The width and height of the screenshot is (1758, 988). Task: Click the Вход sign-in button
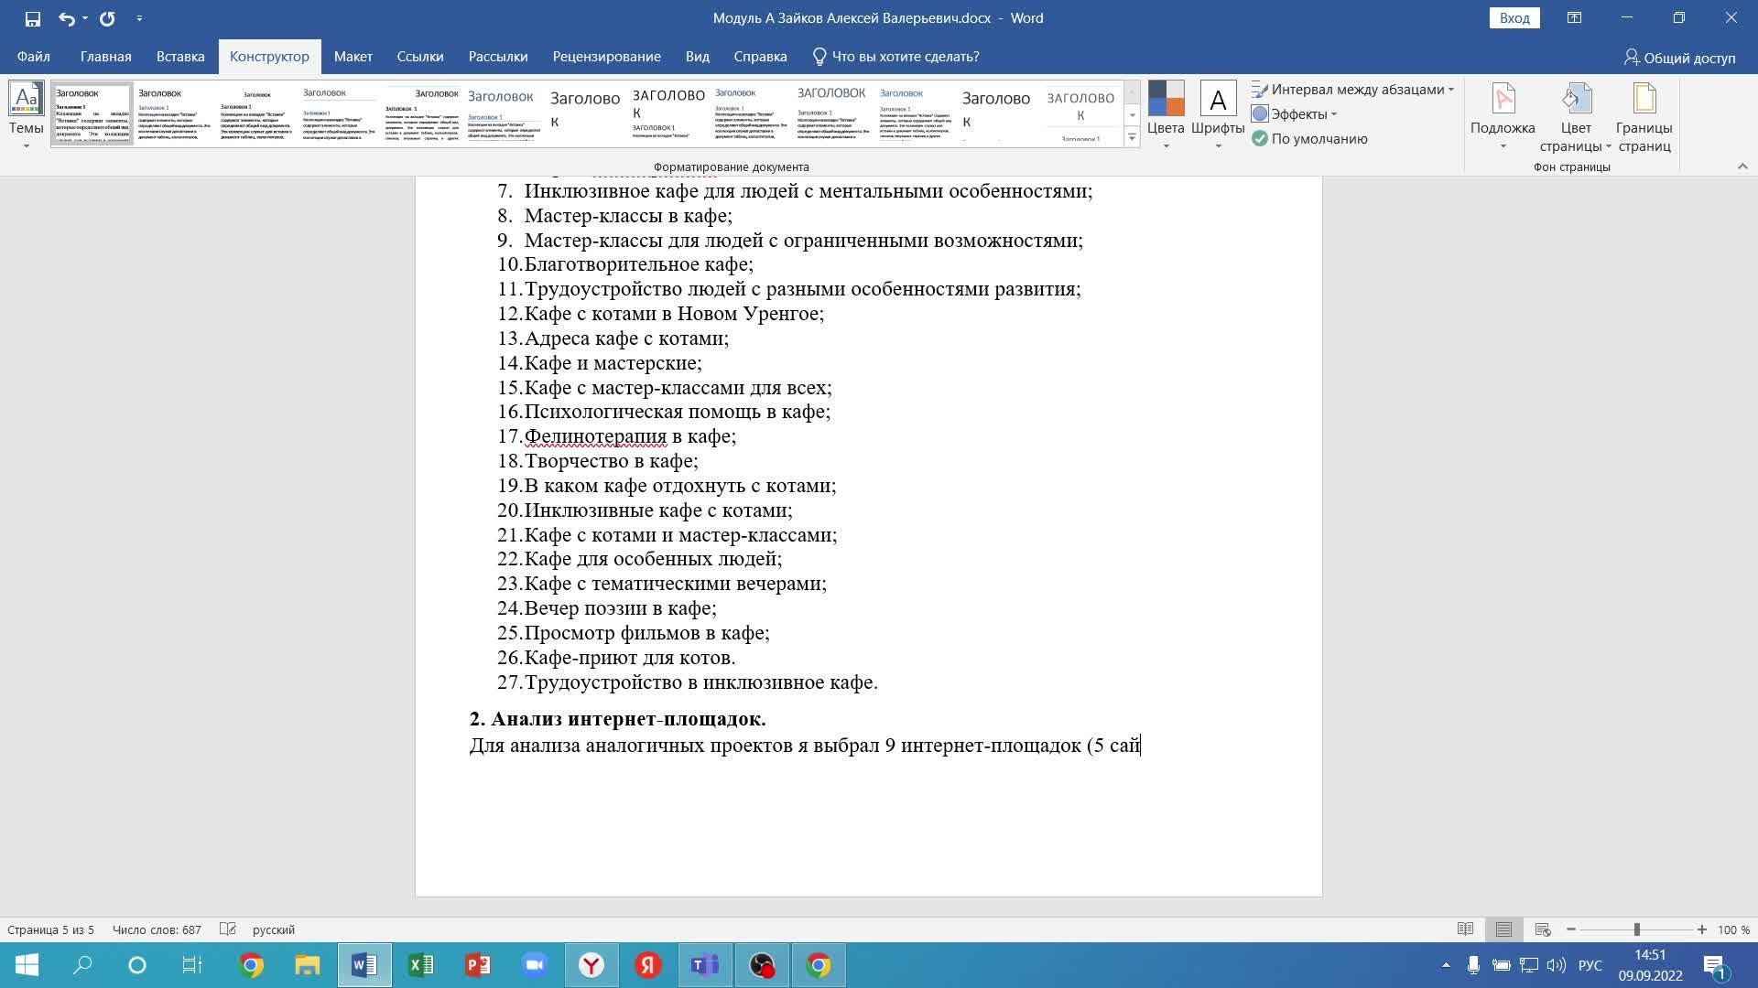pos(1514,17)
